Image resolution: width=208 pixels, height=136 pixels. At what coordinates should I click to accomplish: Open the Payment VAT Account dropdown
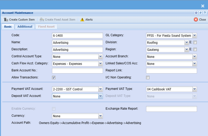(x=100, y=89)
